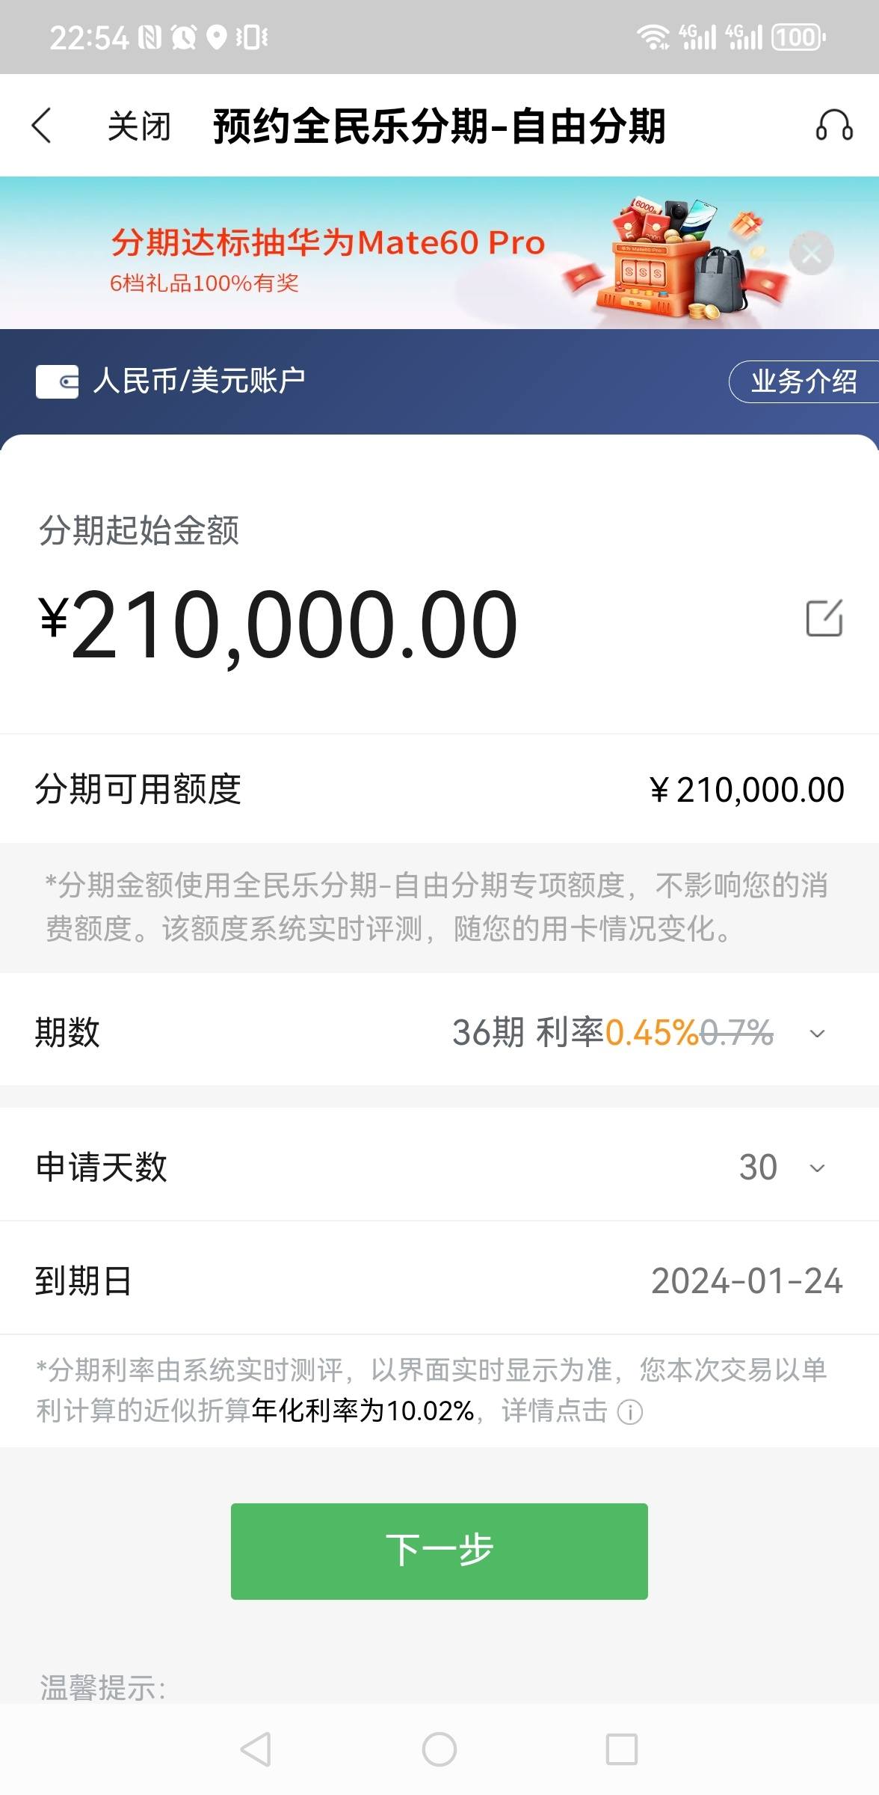Open the 业务介绍 business introduction

(x=804, y=381)
